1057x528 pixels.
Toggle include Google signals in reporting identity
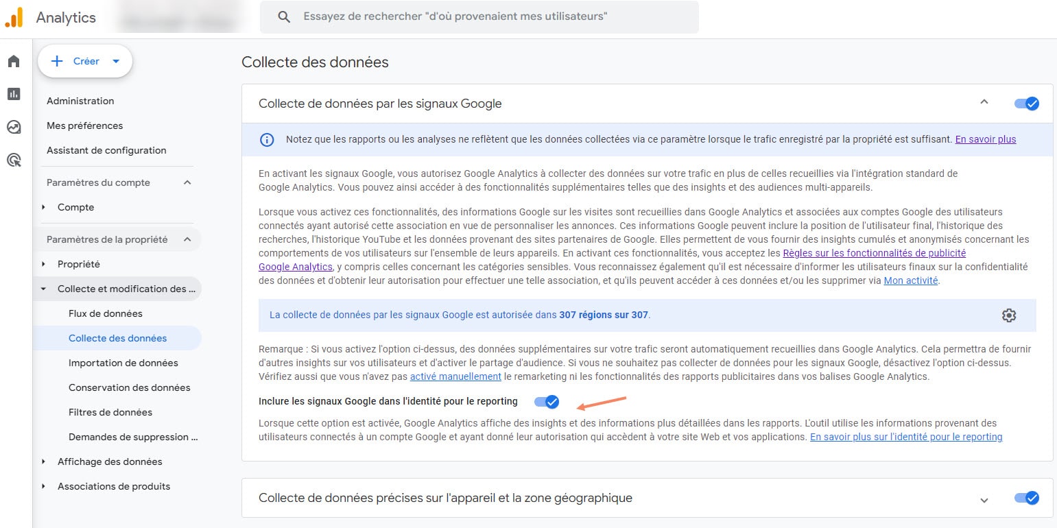pos(547,402)
